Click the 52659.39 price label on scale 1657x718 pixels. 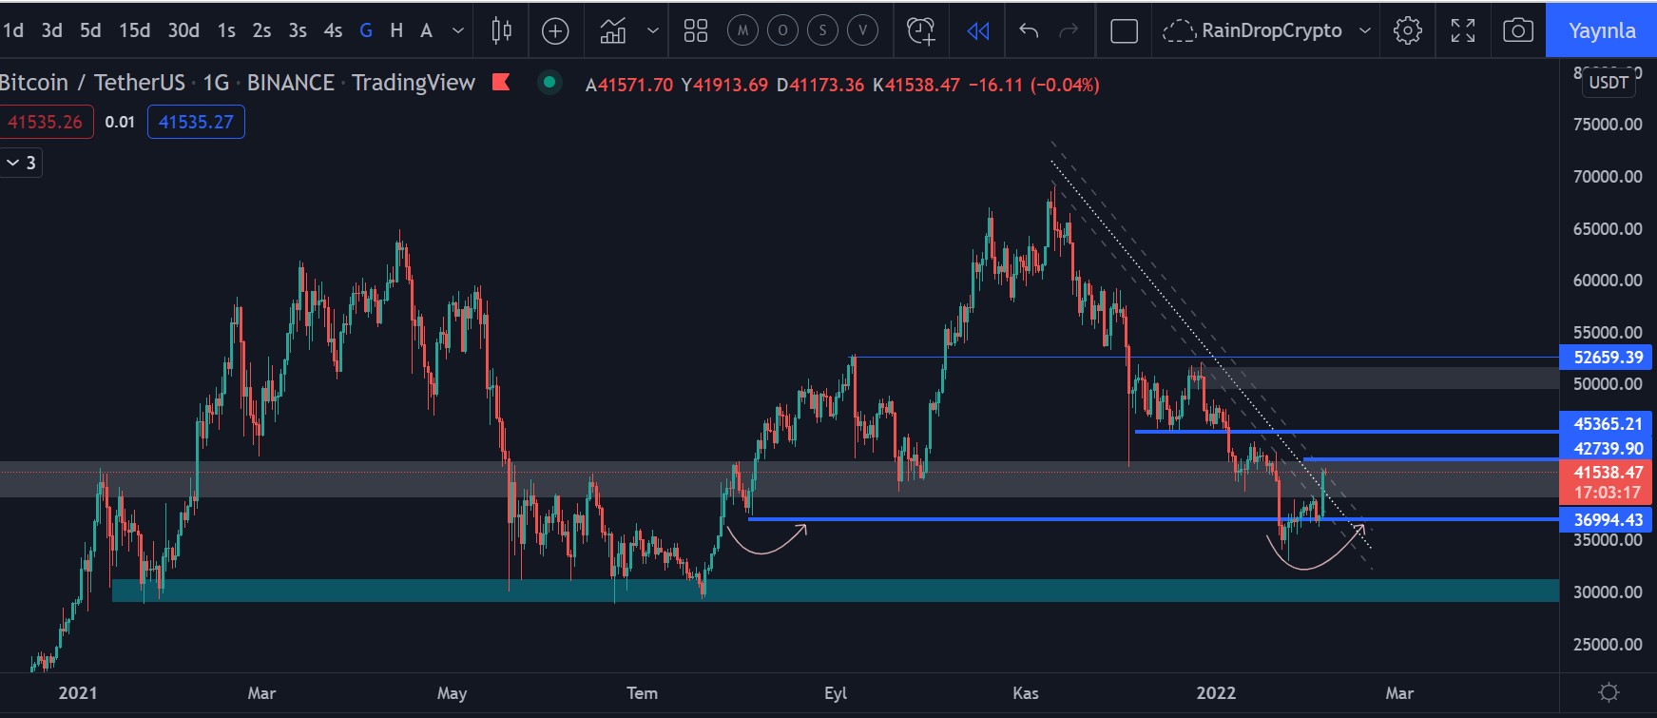tap(1609, 358)
